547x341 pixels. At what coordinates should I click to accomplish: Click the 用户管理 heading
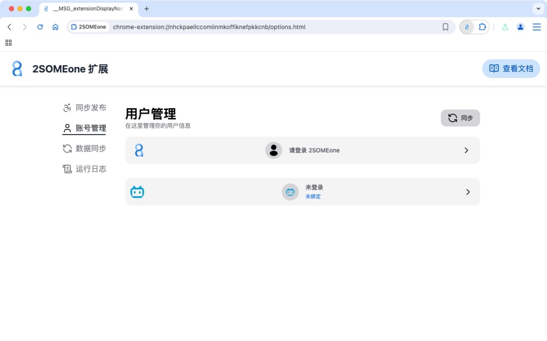point(150,114)
